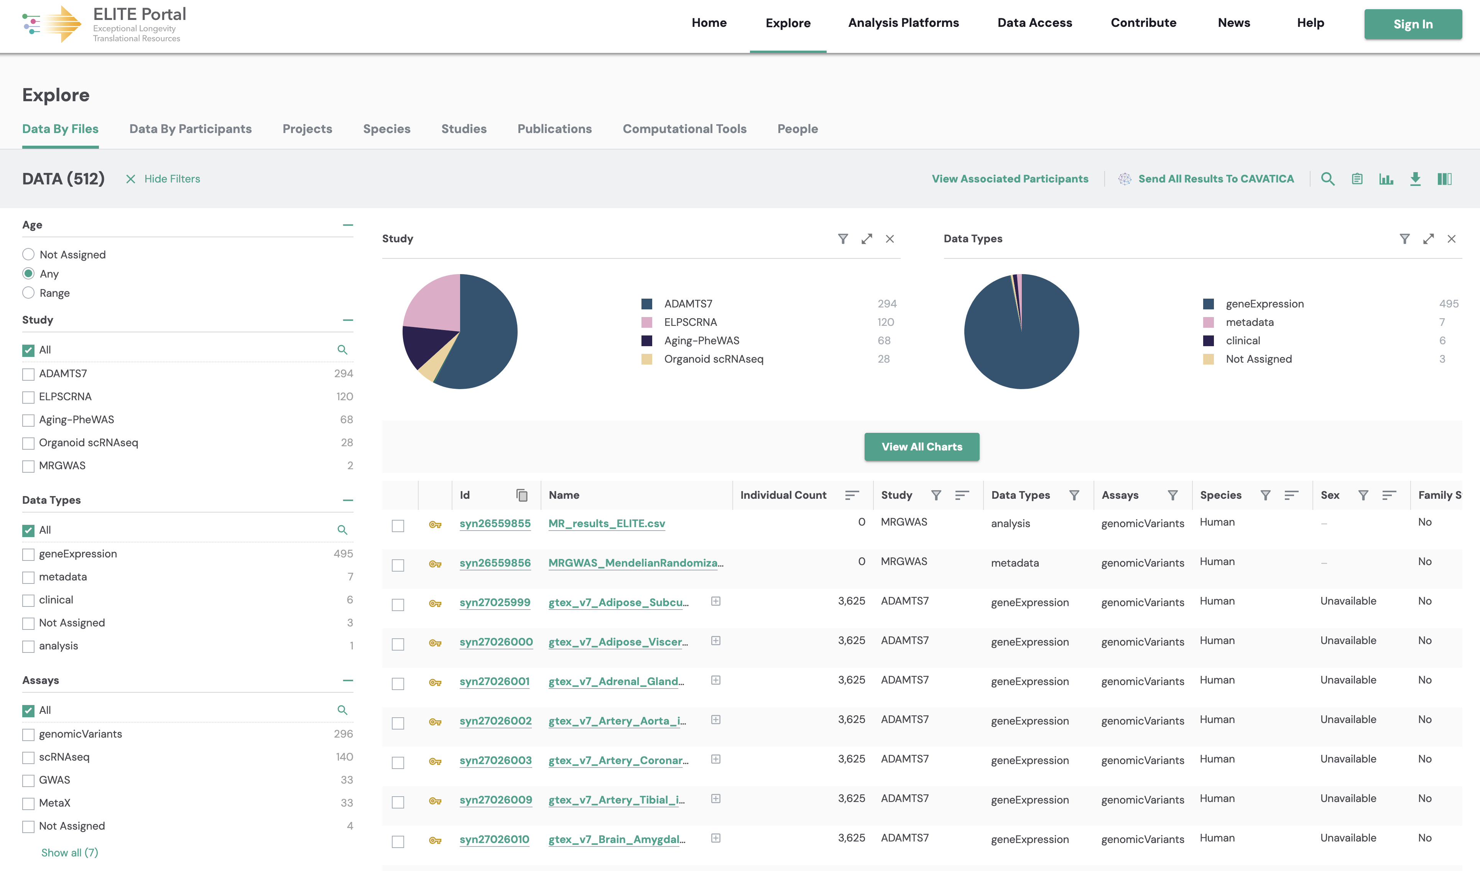The image size is (1480, 871).
Task: Collapse the Study filter section
Action: click(x=348, y=320)
